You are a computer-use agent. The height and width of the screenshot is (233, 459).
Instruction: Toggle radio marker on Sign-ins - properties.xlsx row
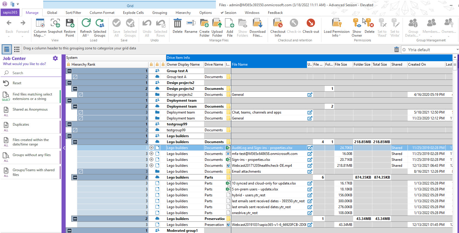pos(151,160)
